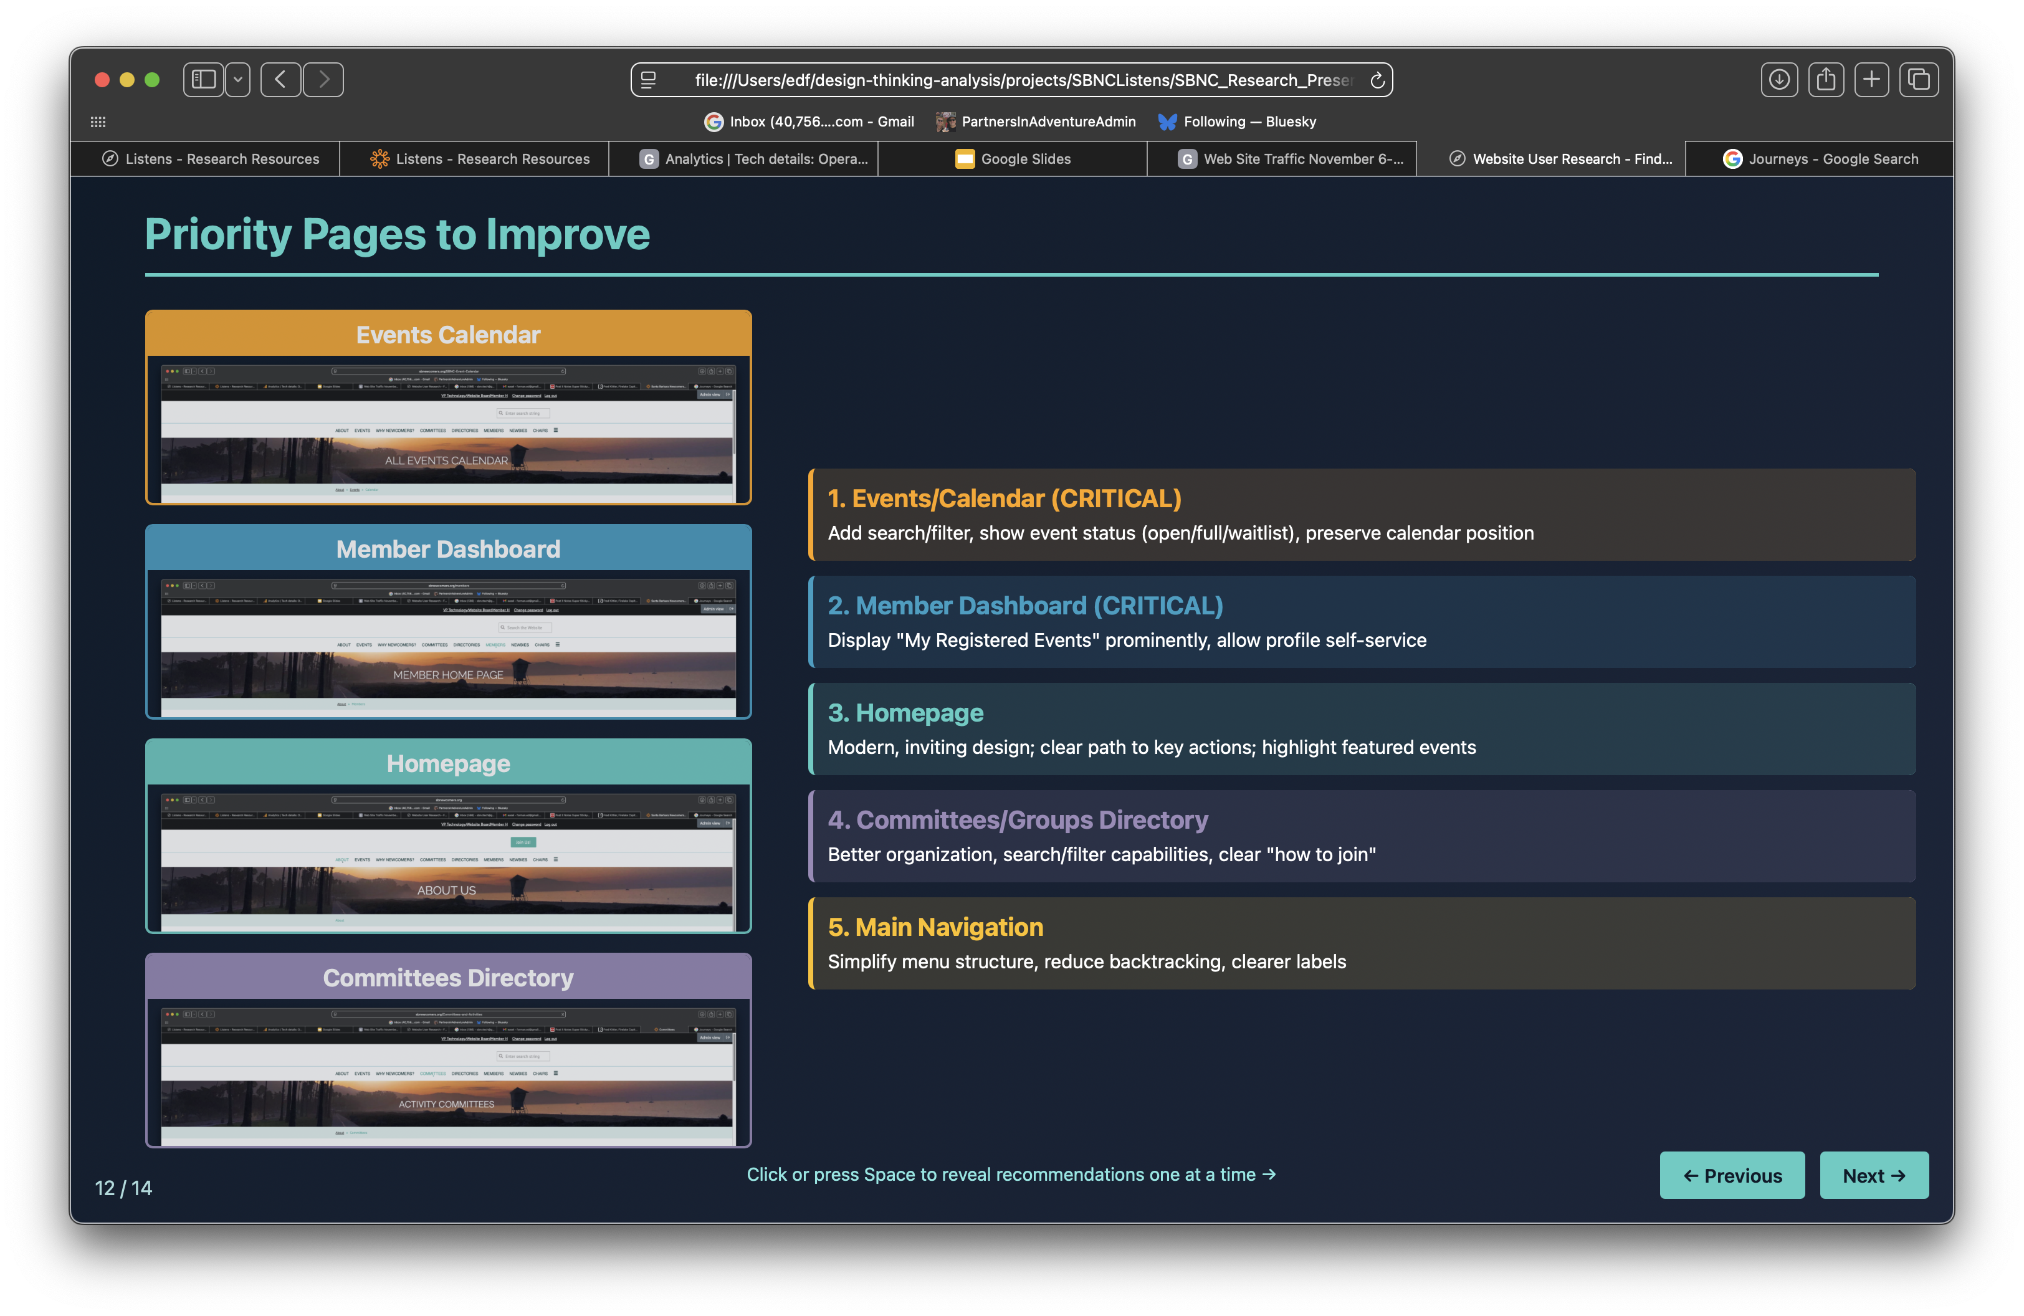Click the Safari sidebar toggle icon
Screen dimensions: 2024x1316
click(203, 80)
